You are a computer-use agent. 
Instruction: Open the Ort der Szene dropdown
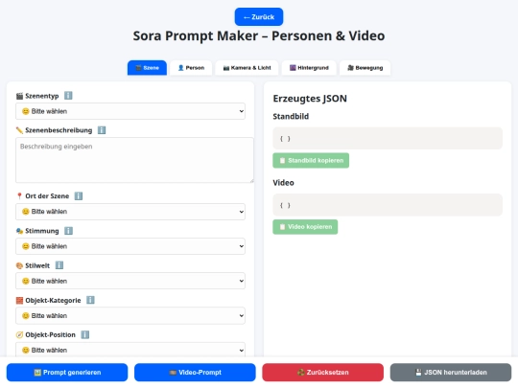130,212
